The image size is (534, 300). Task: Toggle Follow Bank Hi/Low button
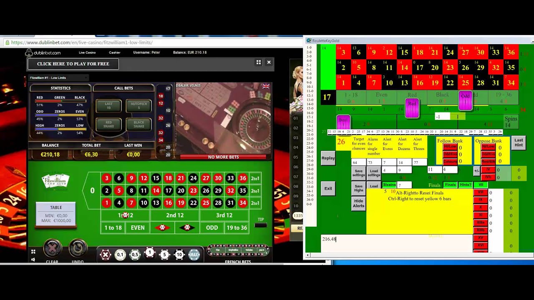(450, 147)
